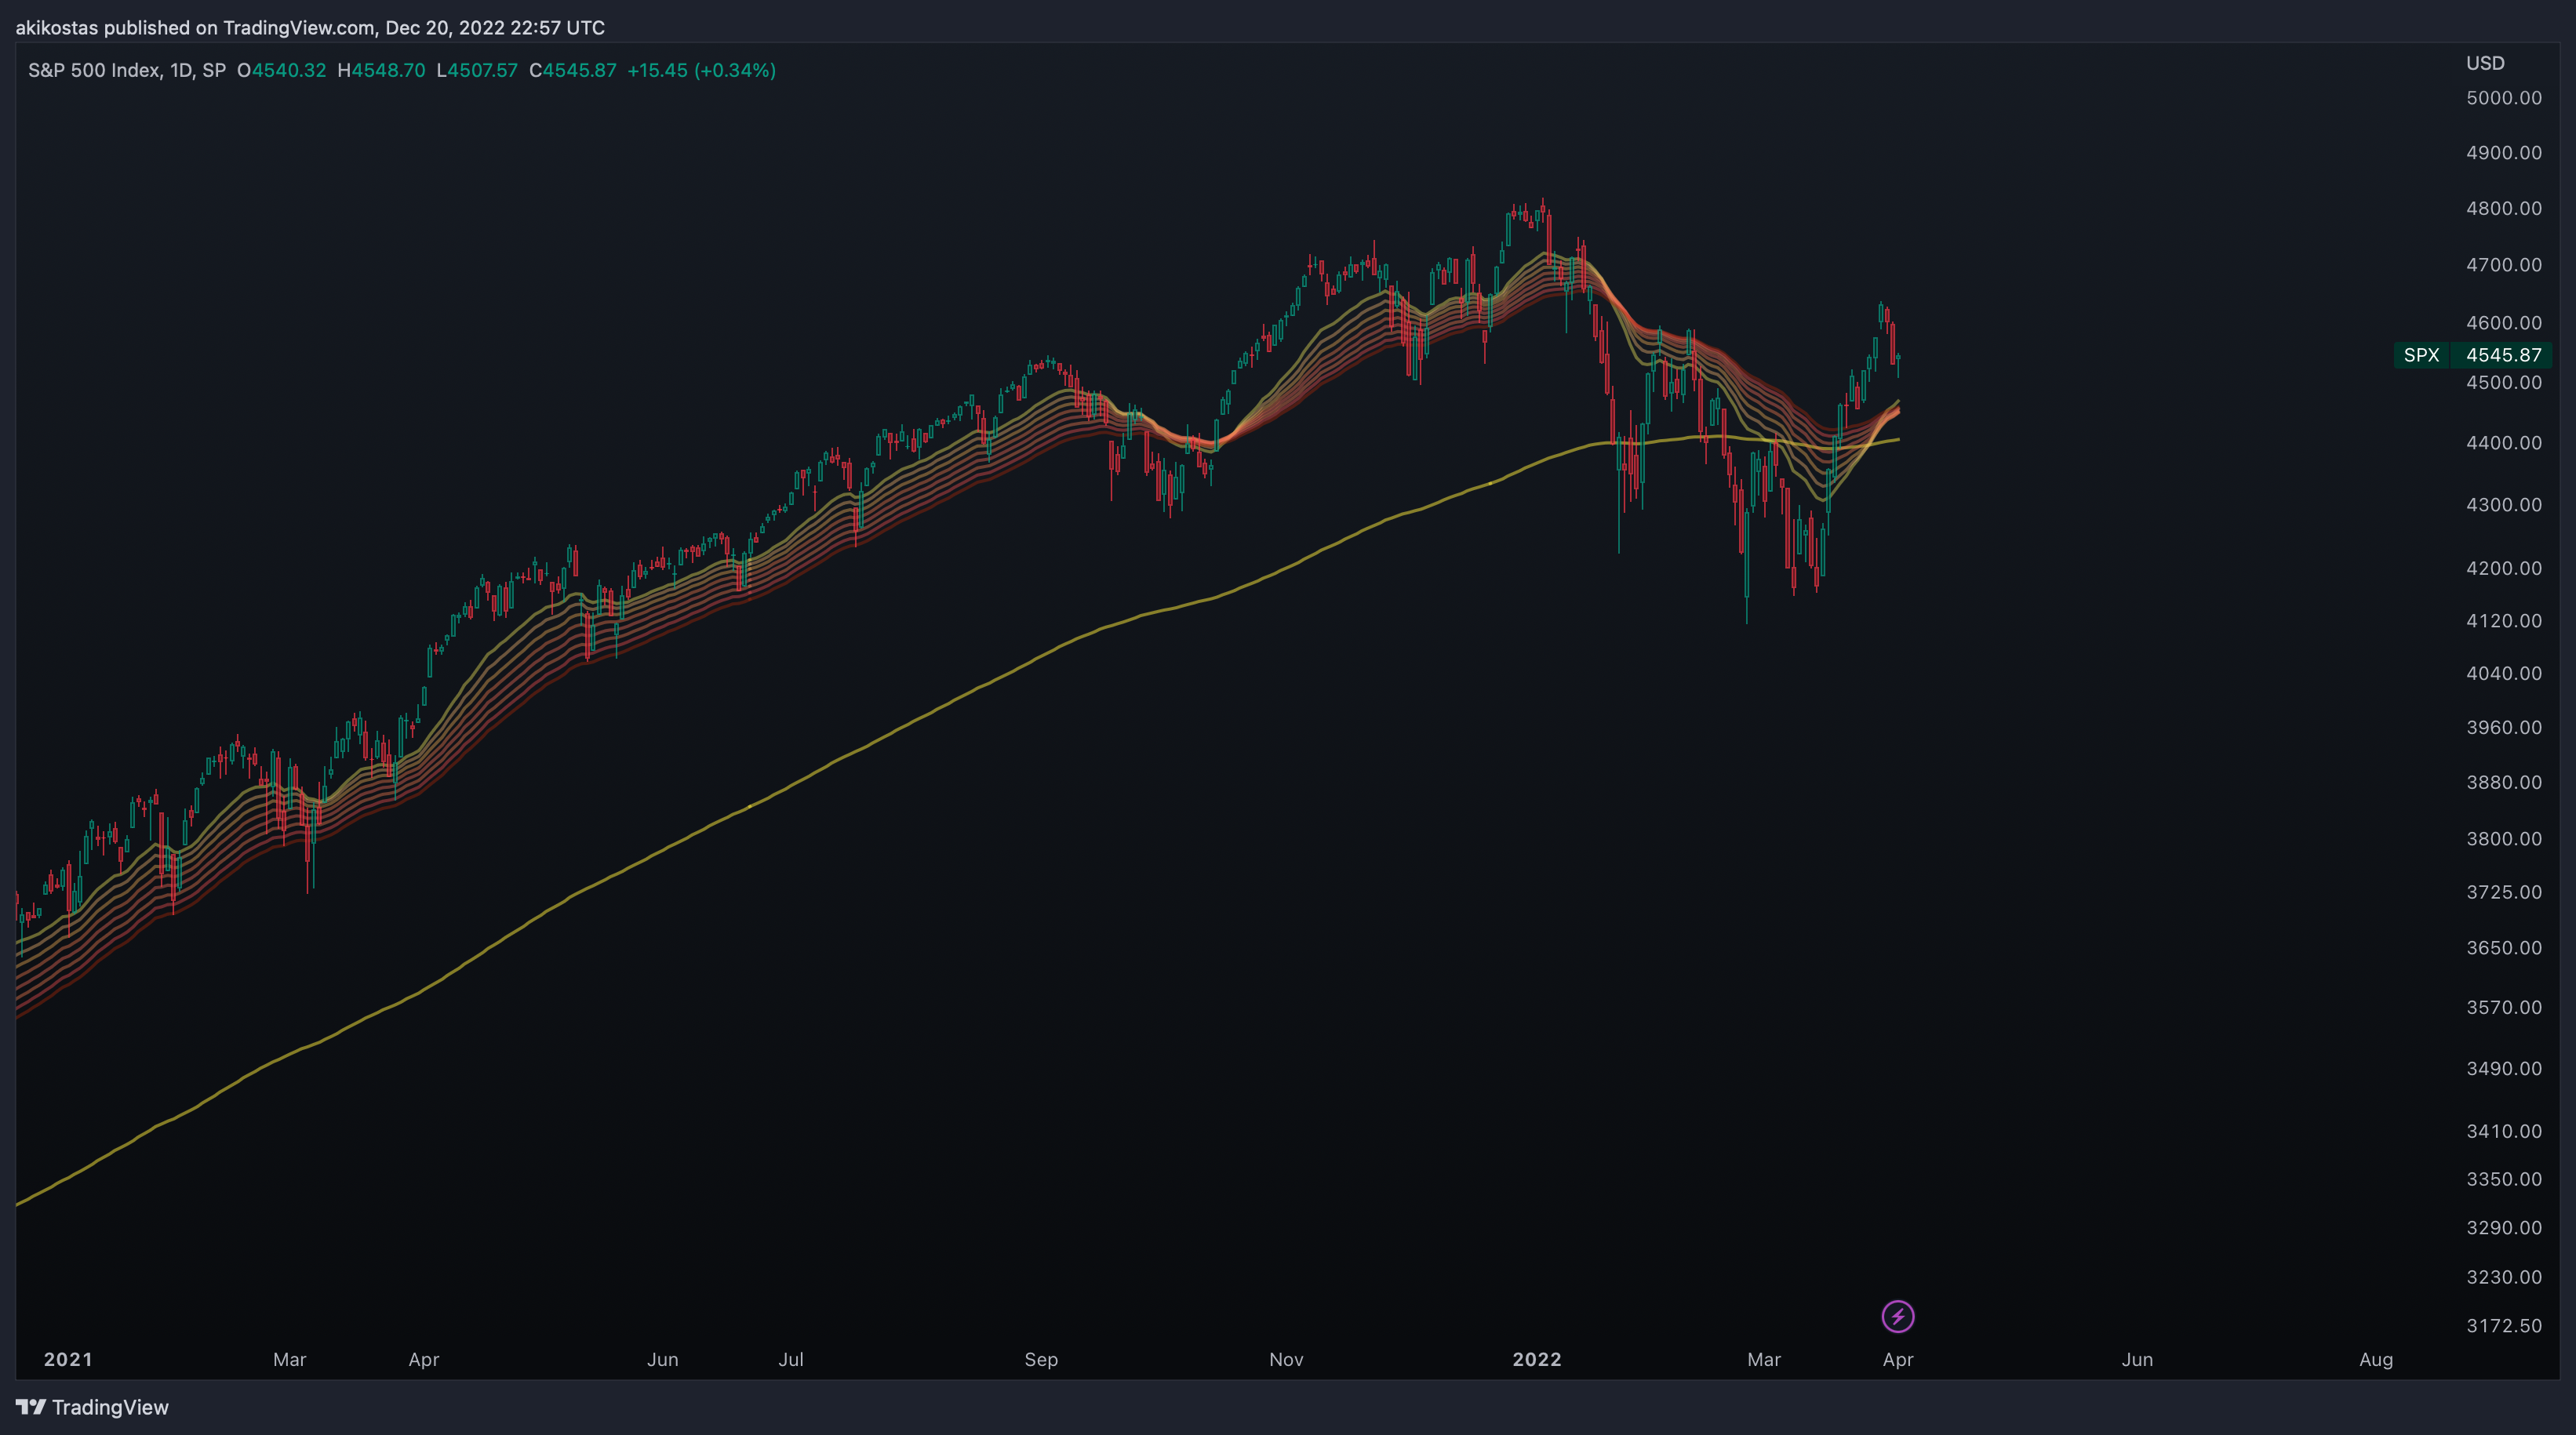Click the low value L4507.57
This screenshot has height=1435, width=2576.
tap(477, 70)
